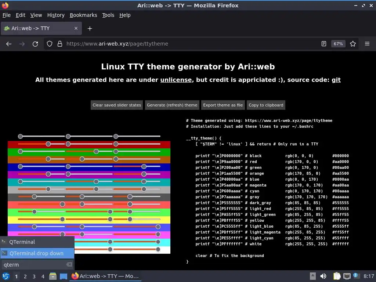Open the Help menu
Screen dimensions: 376x282
pos(125,15)
